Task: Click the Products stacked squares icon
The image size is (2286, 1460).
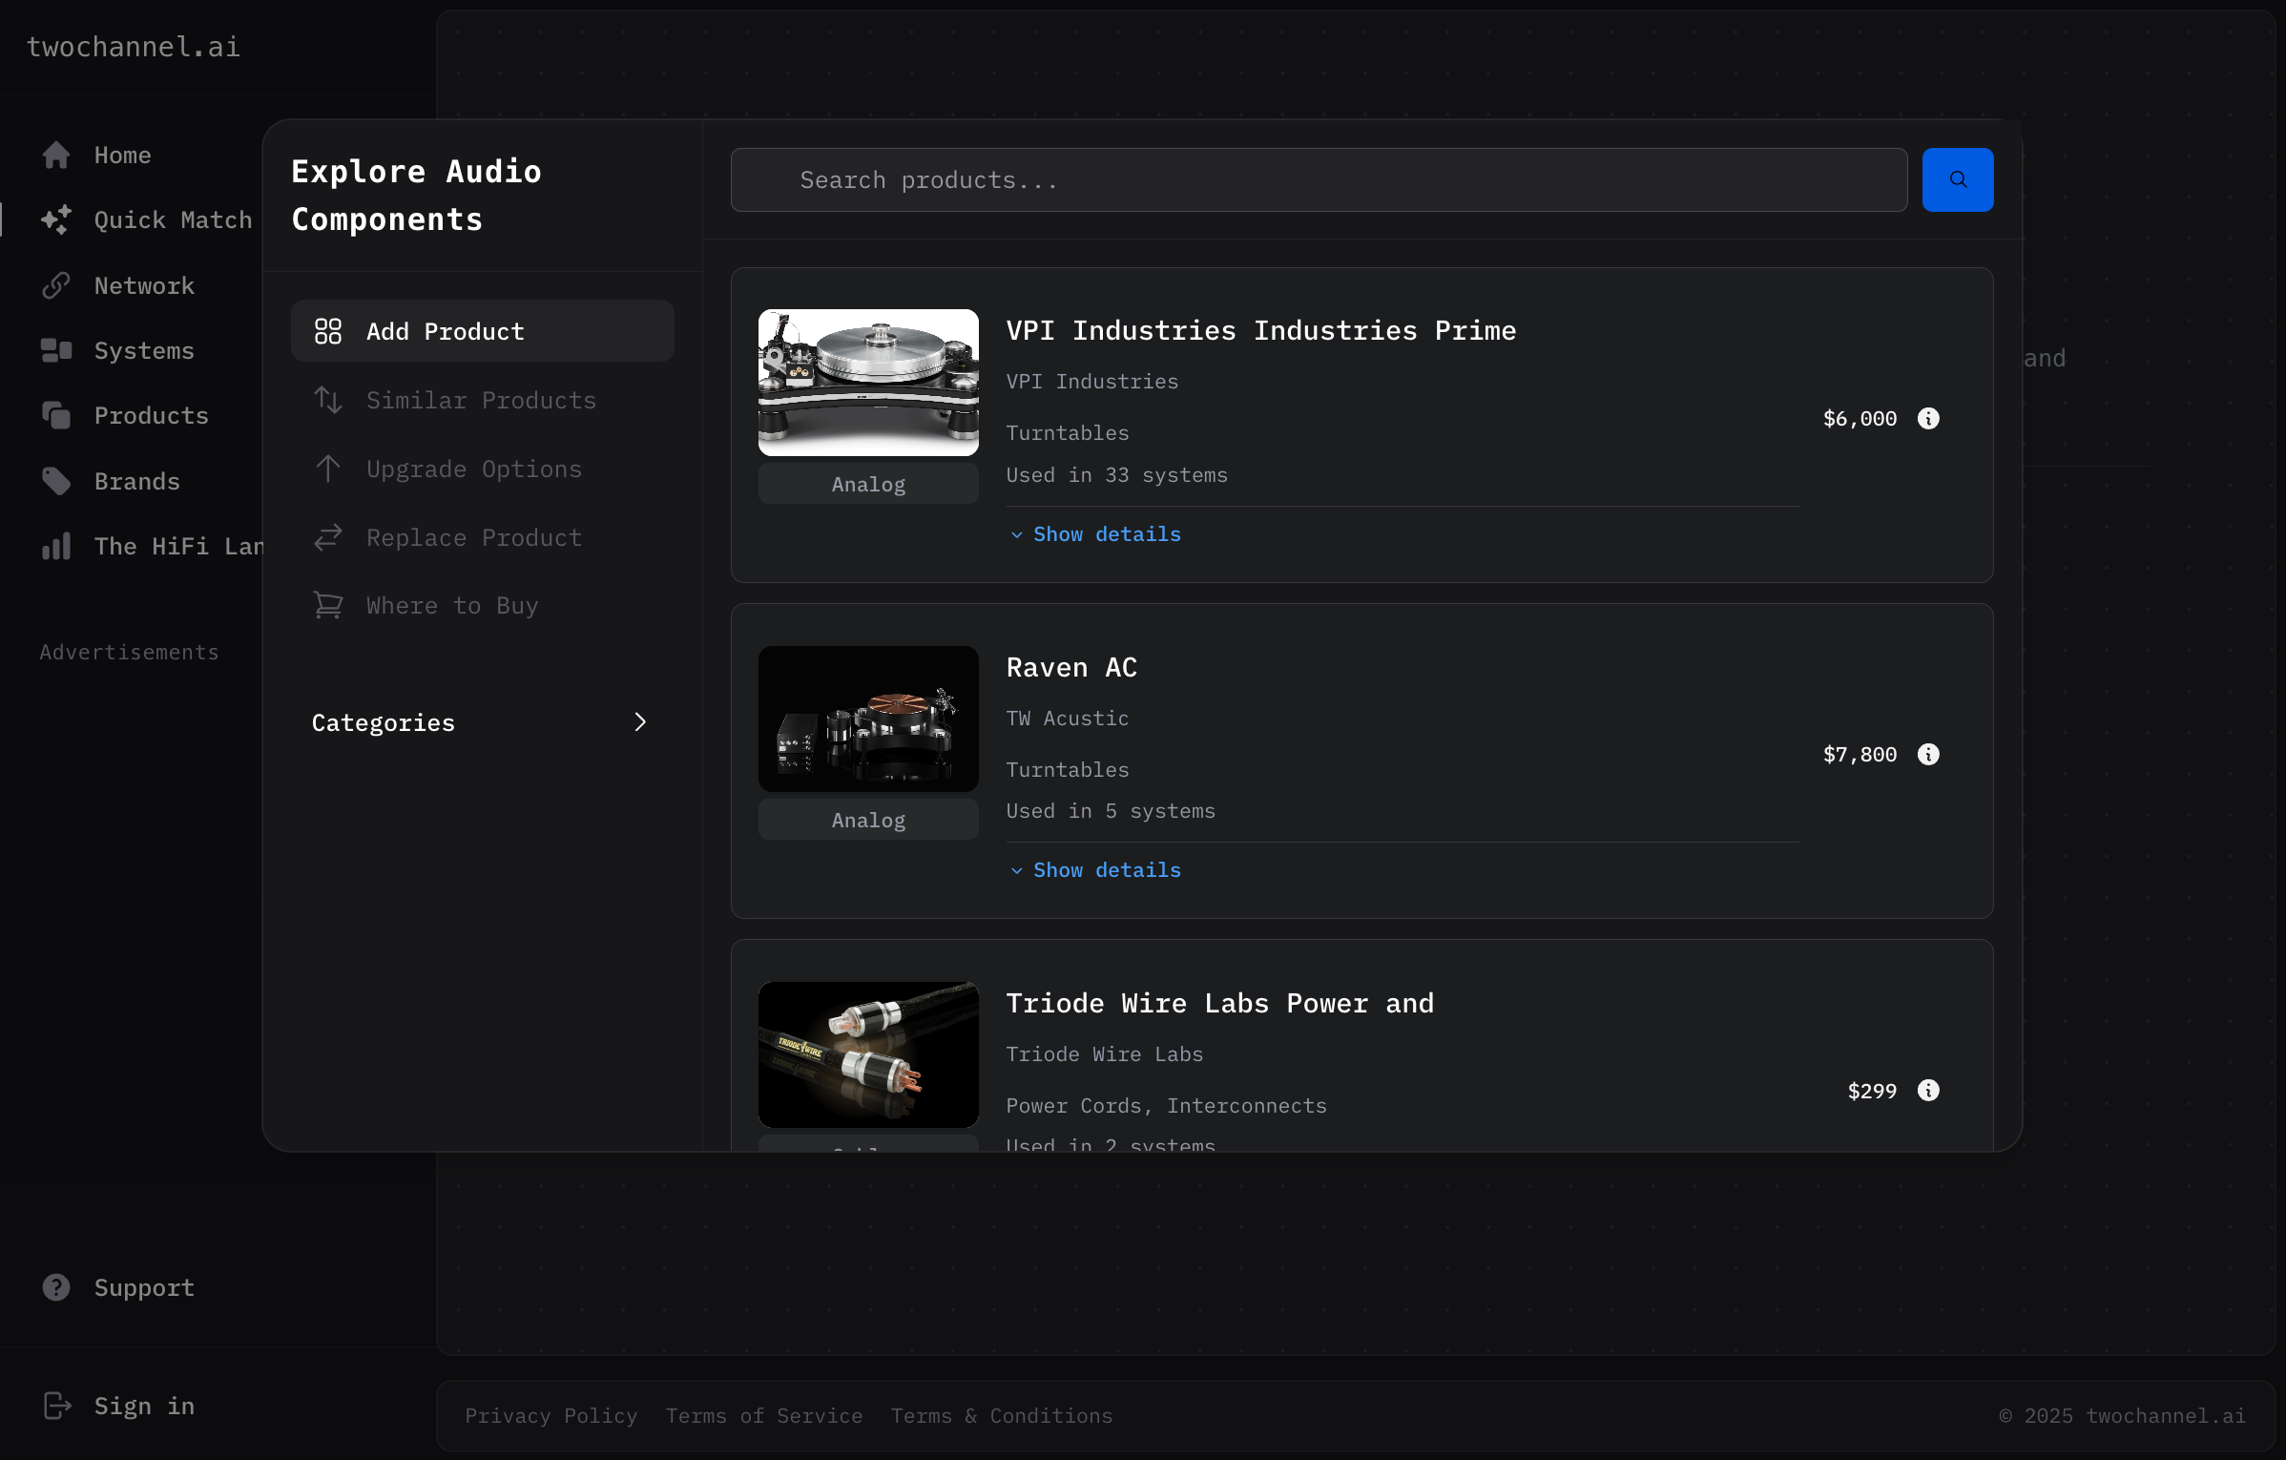Action: (x=56, y=415)
